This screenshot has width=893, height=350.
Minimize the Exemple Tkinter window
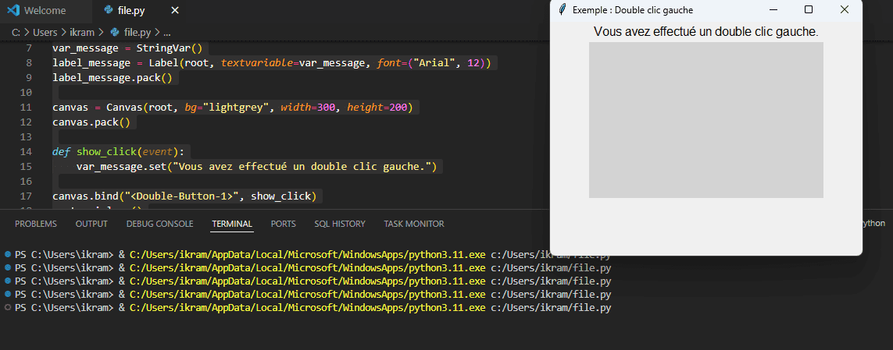[773, 9]
